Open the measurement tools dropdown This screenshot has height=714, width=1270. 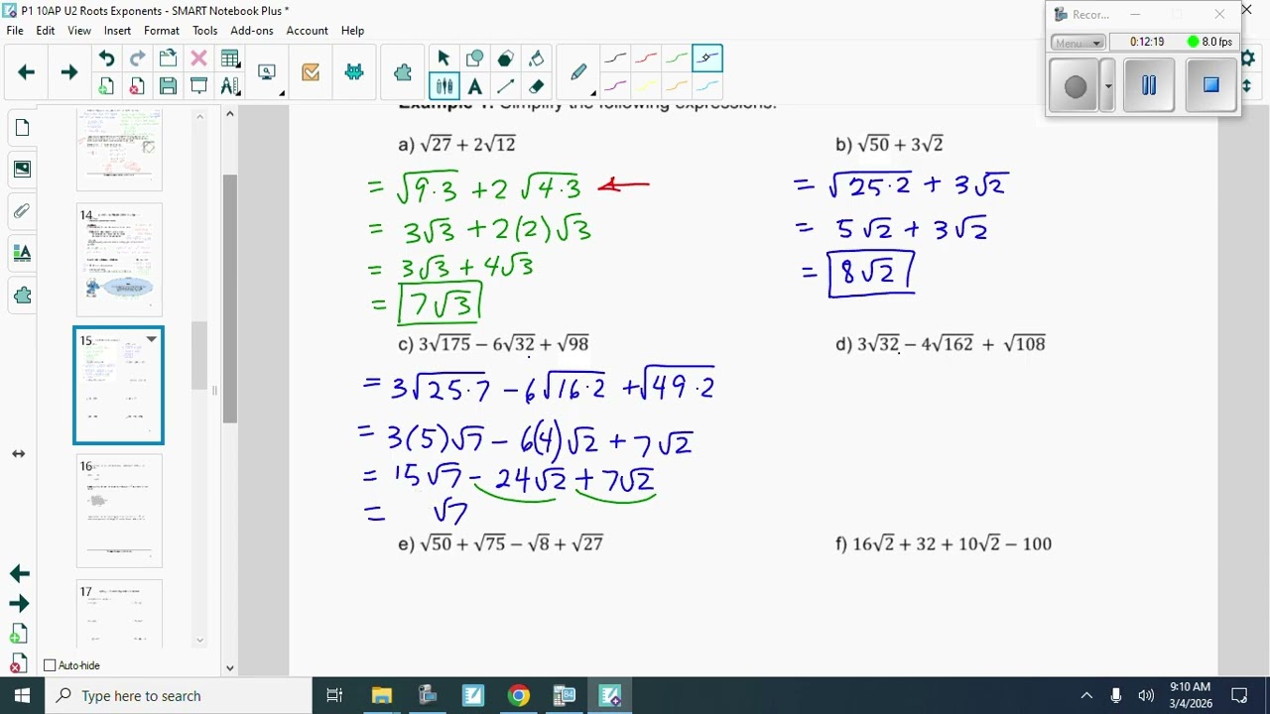229,86
